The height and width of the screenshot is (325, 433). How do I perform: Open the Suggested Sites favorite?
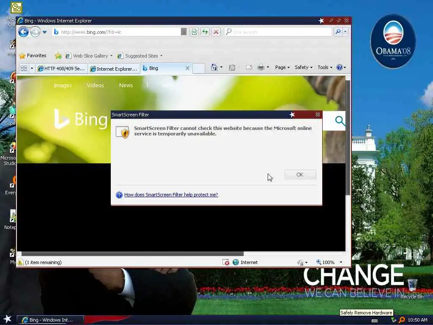[x=138, y=56]
